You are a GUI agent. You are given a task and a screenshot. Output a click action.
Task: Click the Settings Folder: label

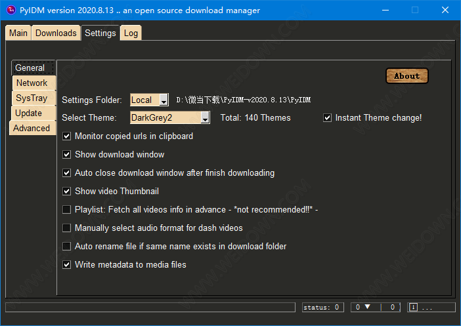[x=92, y=100]
